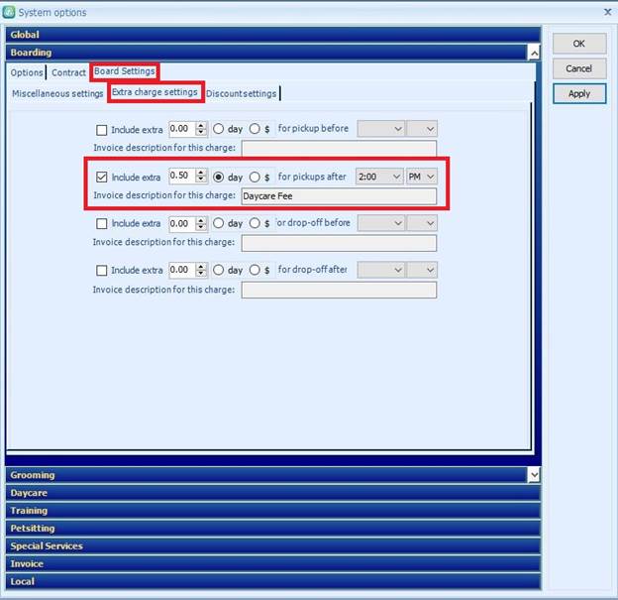The width and height of the screenshot is (618, 600).
Task: Open the Daycare section header
Action: (272, 493)
